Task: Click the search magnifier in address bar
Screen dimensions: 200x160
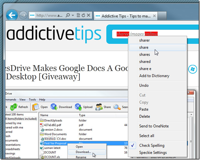Action: coord(68,15)
